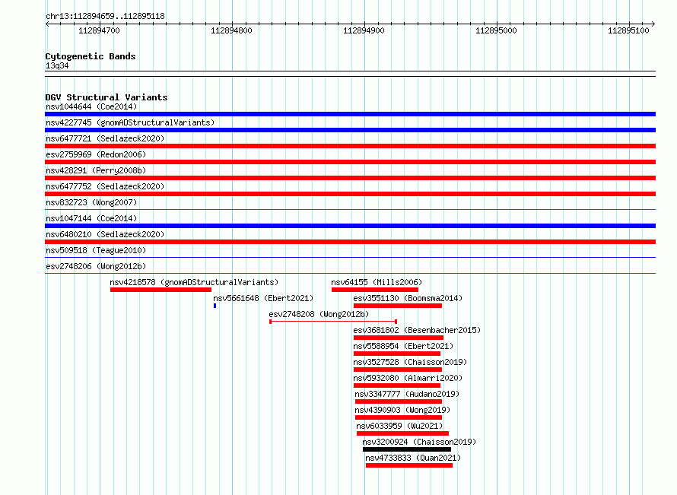Open the nsv6477721 (Sedlazeck2020) variant label
This screenshot has height=495, width=677.
[x=105, y=138]
